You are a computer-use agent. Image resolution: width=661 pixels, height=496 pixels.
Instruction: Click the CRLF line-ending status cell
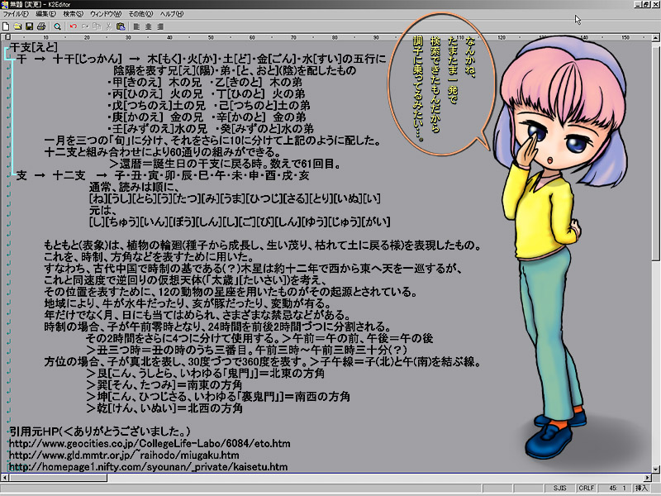(x=587, y=488)
